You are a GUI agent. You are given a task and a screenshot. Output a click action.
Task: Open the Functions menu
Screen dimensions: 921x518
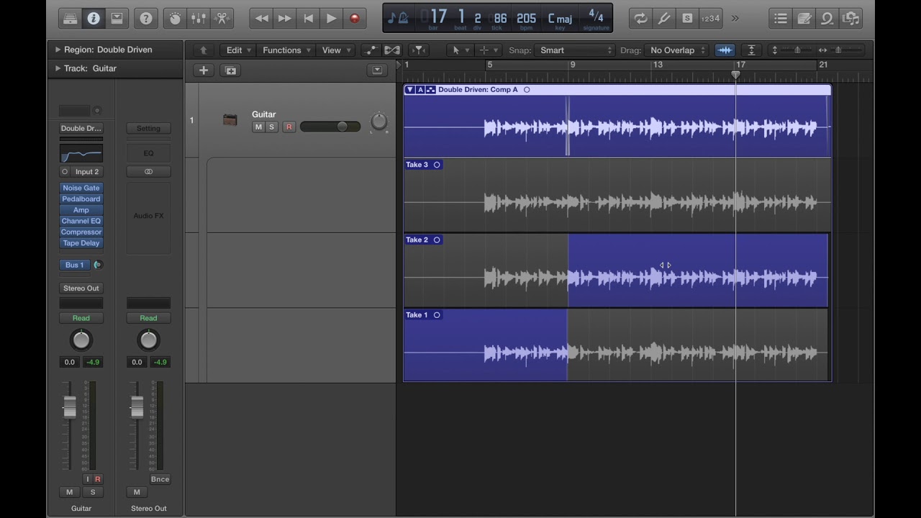pos(286,50)
